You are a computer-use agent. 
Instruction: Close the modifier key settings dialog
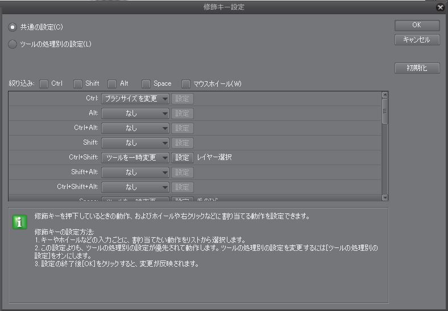(x=440, y=7)
